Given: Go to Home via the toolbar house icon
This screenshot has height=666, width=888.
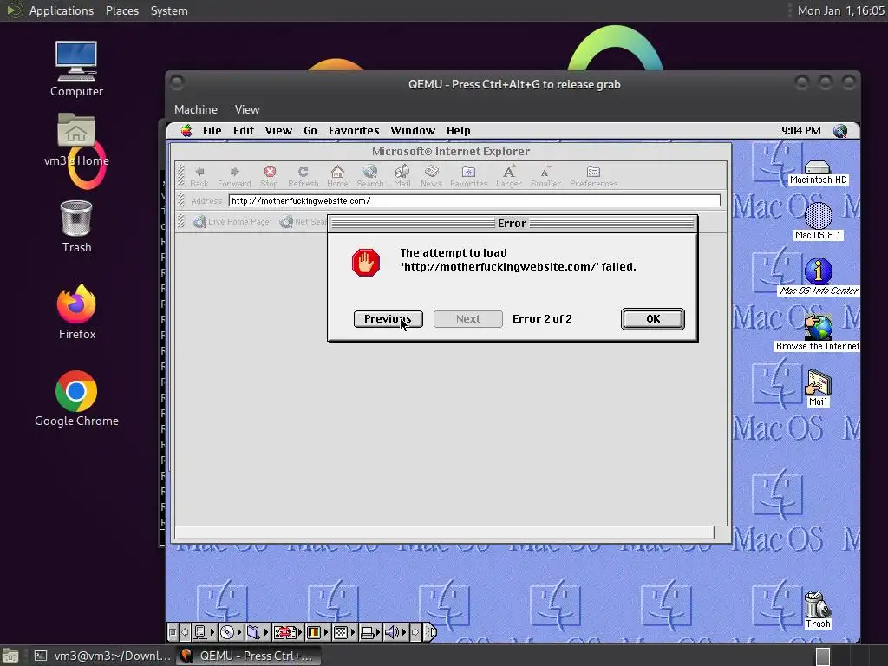Looking at the screenshot, I should [x=337, y=175].
